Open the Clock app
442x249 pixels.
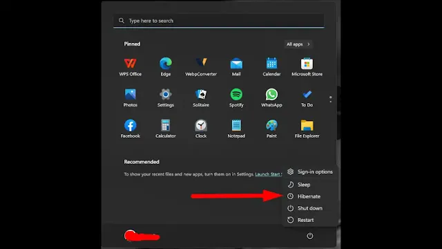(201, 129)
